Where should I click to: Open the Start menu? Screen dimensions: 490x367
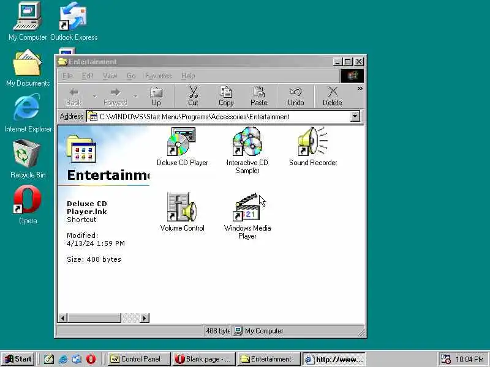(18, 359)
